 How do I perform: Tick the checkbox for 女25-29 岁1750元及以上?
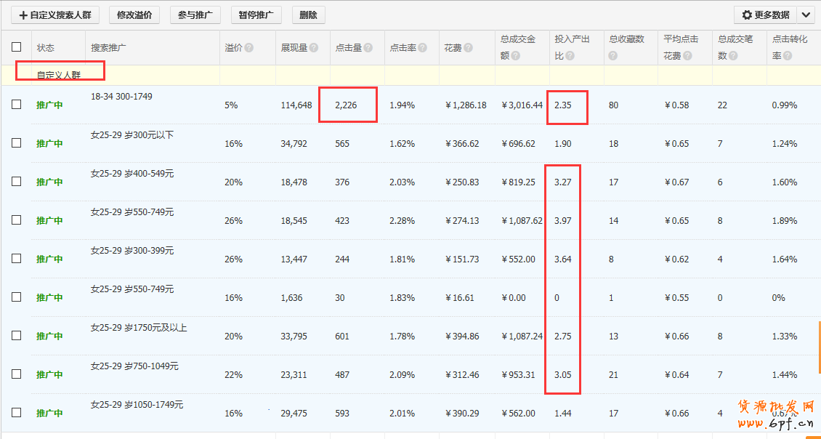[x=17, y=336]
